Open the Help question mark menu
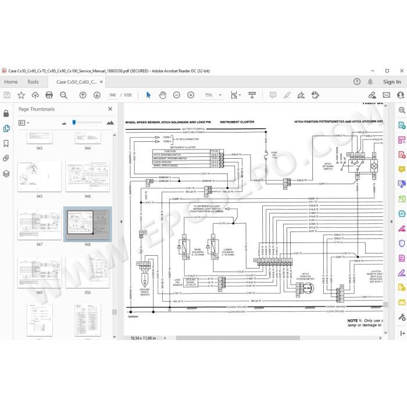This screenshot has width=407, height=407. point(357,82)
